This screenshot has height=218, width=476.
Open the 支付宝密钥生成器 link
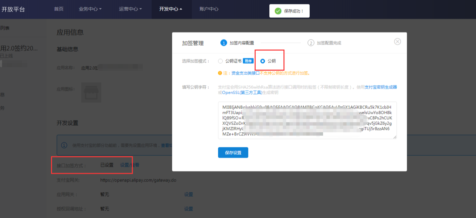(x=381, y=87)
